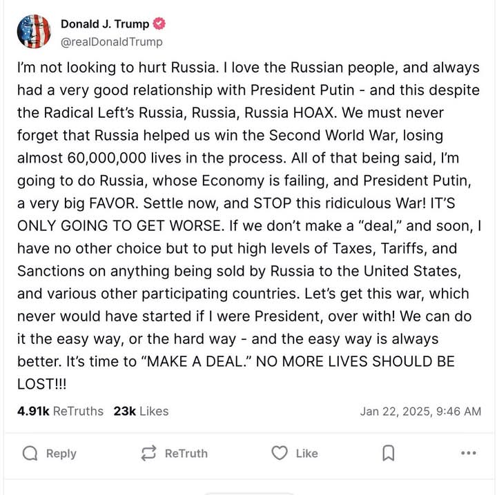
Task: View the 4.91k ReTruths list
Action: click(60, 411)
